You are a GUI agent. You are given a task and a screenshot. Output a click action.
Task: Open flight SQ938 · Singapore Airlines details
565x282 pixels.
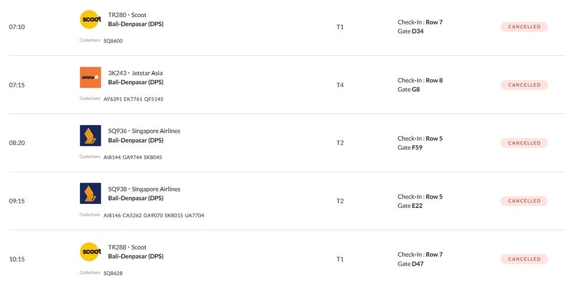(144, 189)
